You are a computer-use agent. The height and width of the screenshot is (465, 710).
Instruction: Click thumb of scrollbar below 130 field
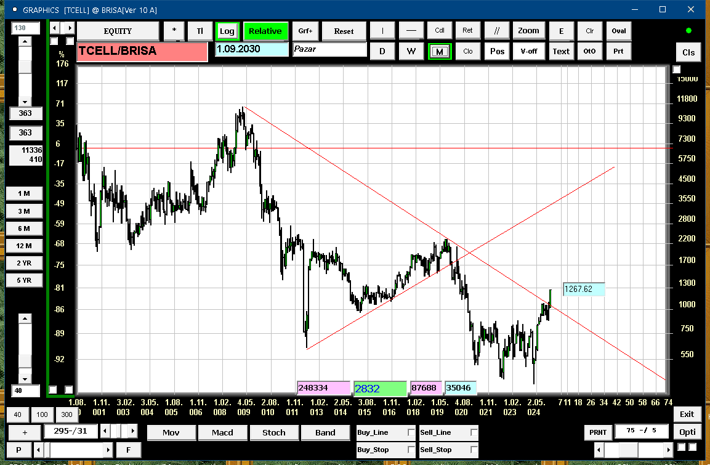click(x=25, y=67)
